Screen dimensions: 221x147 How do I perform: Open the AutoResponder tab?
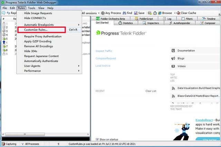[180, 23]
